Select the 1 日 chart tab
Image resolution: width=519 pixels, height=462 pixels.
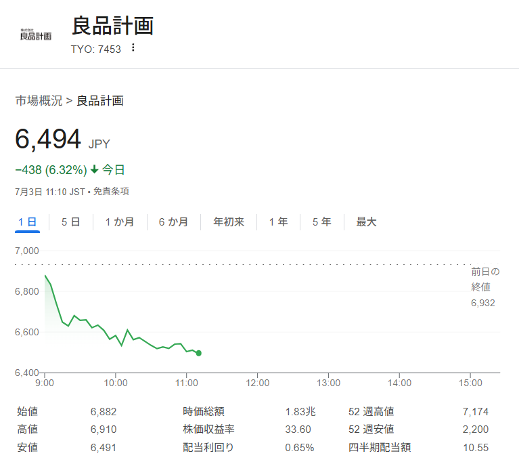(x=28, y=222)
